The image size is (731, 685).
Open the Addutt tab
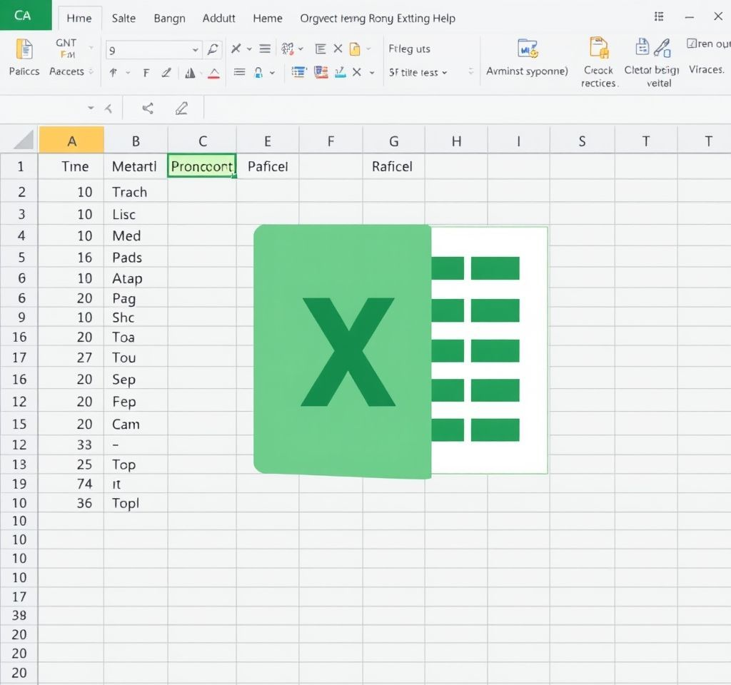(x=218, y=18)
